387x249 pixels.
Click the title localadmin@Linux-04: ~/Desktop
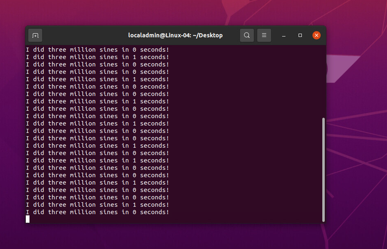point(176,35)
